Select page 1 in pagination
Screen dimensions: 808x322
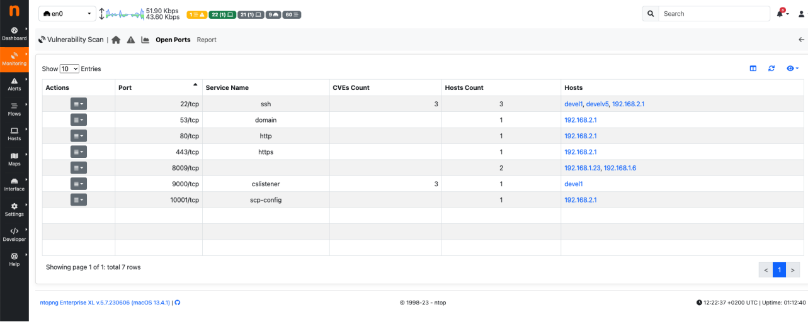[x=779, y=270]
